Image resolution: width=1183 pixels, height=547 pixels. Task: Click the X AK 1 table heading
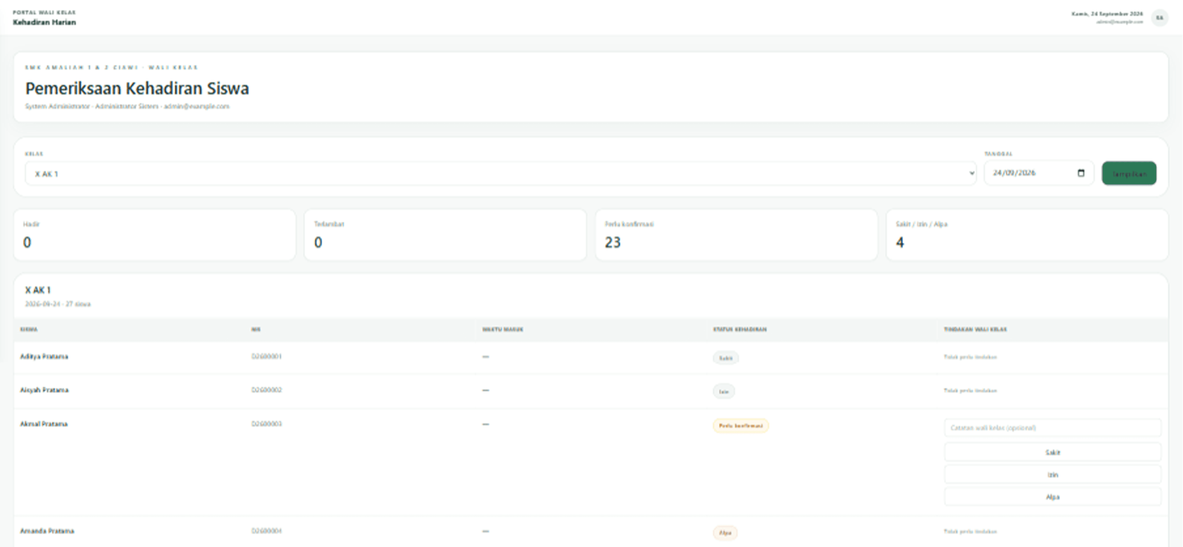pos(38,290)
